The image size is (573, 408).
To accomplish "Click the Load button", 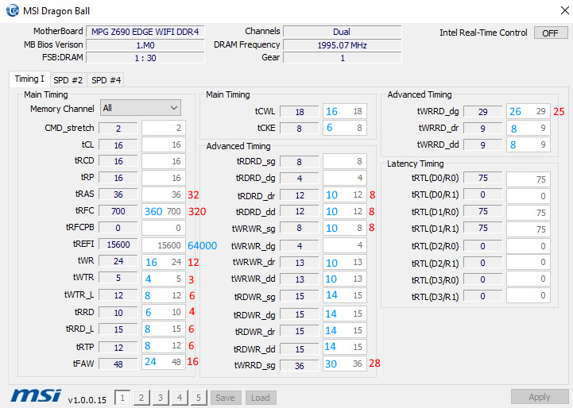I will pyautogui.click(x=261, y=398).
